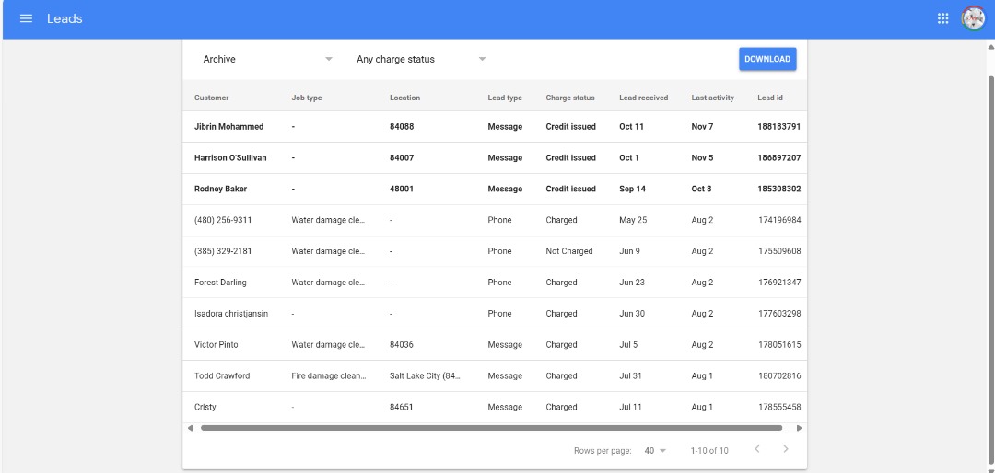Screen dimensions: 995x473
Task: Click the account profile avatar
Action: coord(973,18)
